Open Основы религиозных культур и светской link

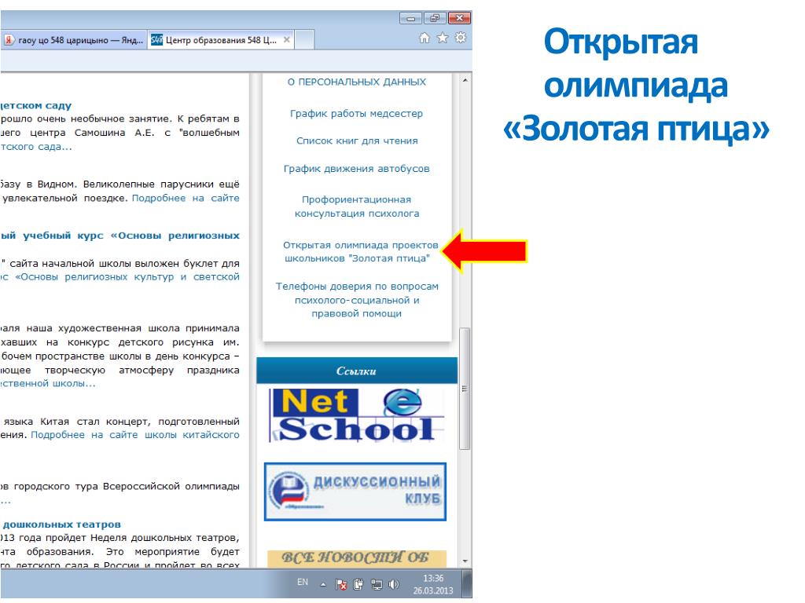[120, 277]
